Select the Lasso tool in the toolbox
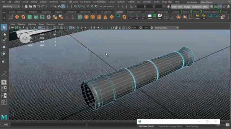 (x=4, y=34)
